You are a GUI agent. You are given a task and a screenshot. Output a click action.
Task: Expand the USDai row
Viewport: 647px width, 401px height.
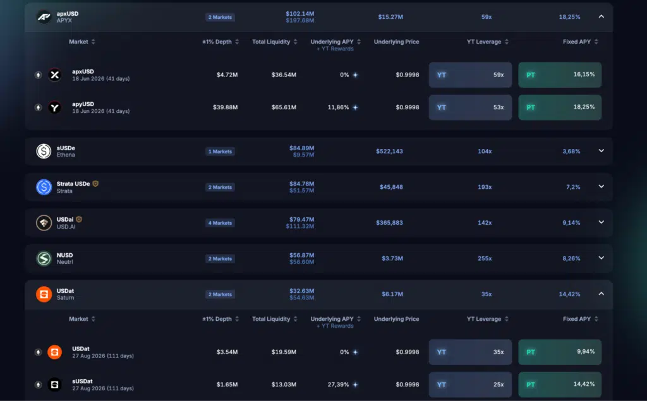602,222
